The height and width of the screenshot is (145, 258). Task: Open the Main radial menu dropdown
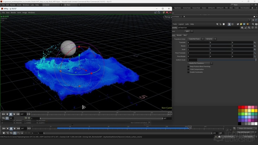pyautogui.click(x=72, y=5)
